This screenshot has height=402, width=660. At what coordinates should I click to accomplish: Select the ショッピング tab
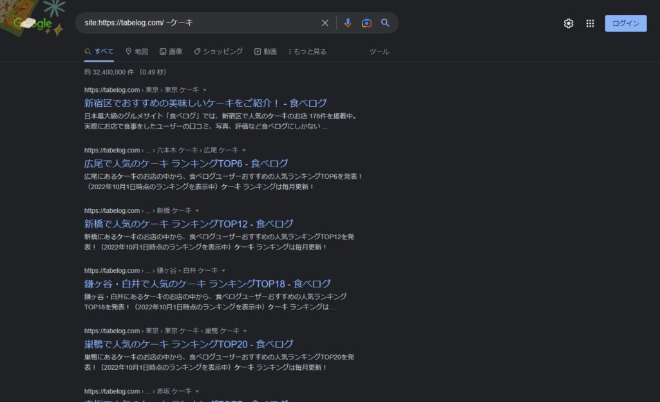(x=218, y=51)
